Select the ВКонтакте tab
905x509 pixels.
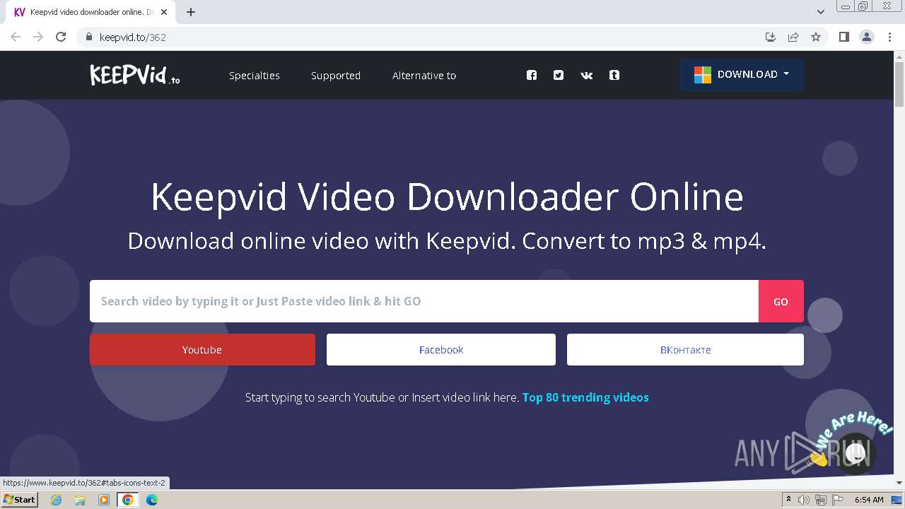(685, 349)
